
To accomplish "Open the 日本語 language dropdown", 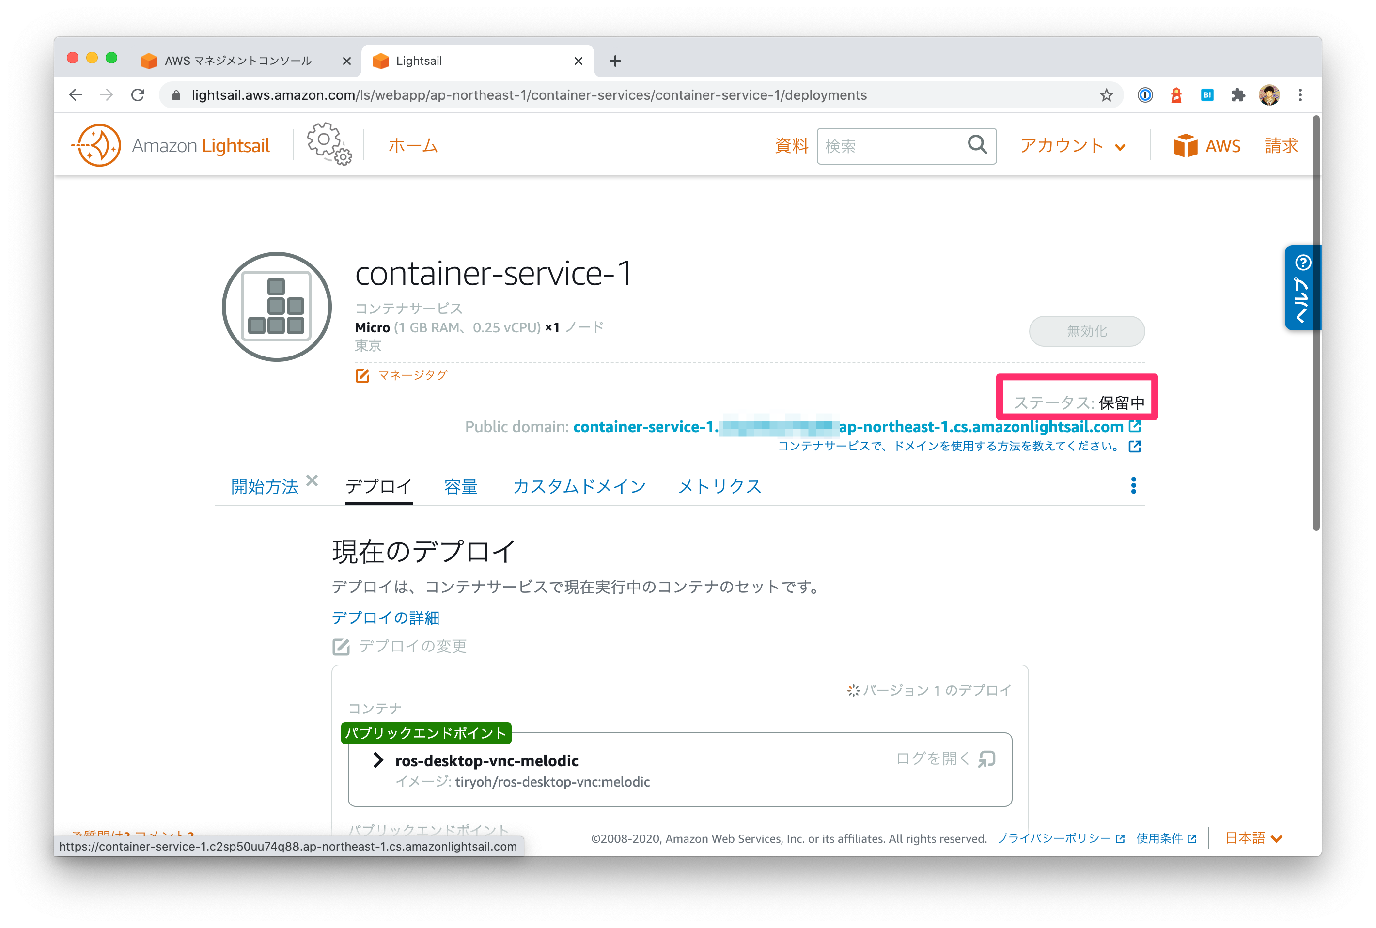I will (x=1253, y=838).
